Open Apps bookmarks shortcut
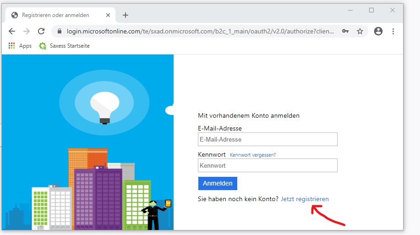 click(x=20, y=46)
